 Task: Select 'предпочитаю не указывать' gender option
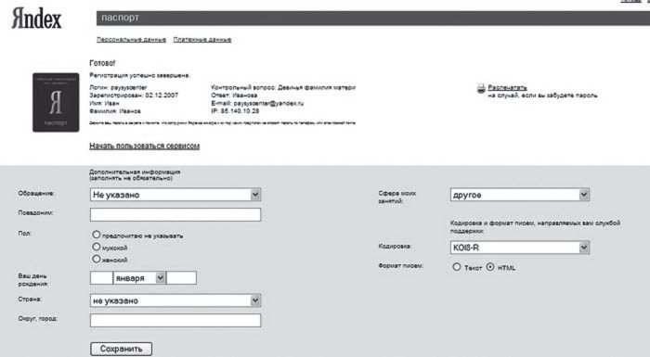[97, 235]
